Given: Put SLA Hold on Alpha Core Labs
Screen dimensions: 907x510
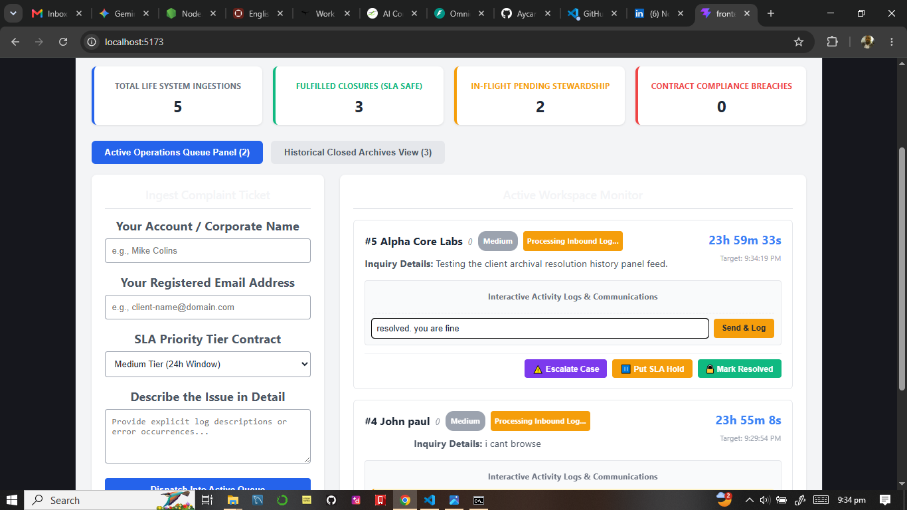Looking at the screenshot, I should click(652, 369).
